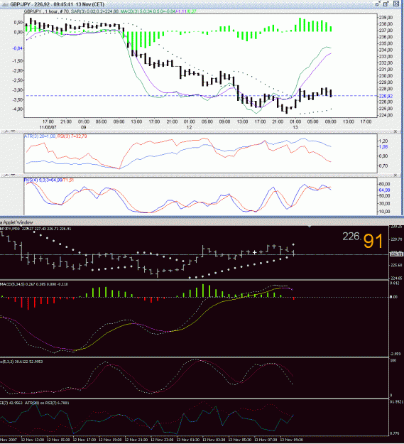Close the GBP/JPY chart panel

click(395, 4)
